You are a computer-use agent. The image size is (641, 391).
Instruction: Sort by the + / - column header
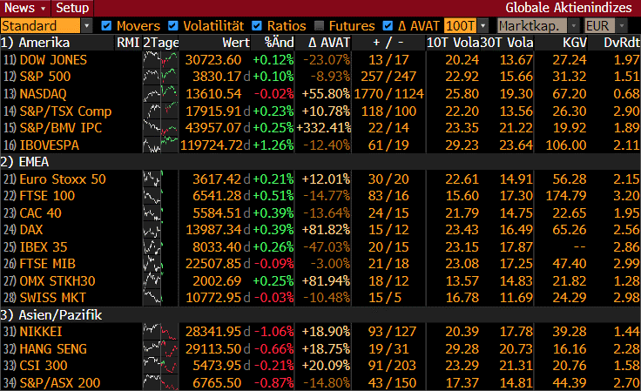[x=388, y=43]
